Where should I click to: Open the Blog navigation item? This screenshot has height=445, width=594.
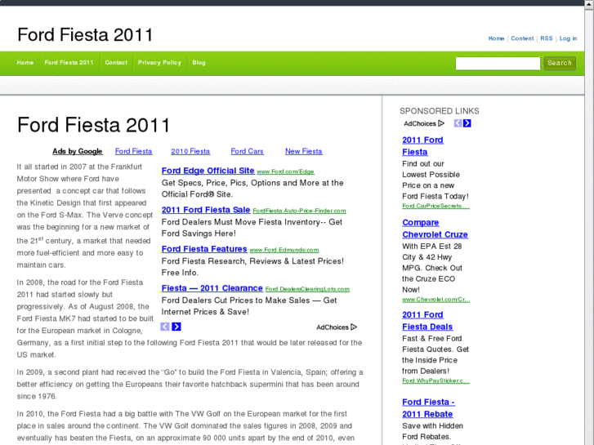(199, 63)
